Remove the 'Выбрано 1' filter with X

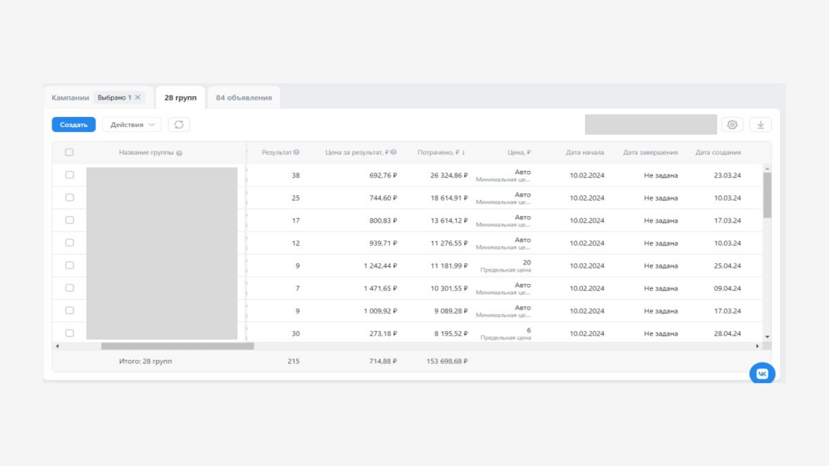click(x=138, y=97)
